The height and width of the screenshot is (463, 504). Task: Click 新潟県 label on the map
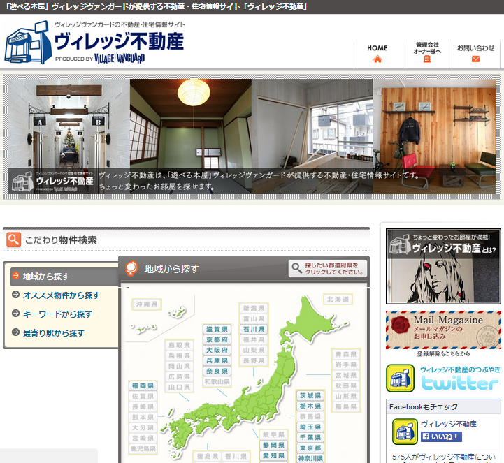(x=254, y=308)
